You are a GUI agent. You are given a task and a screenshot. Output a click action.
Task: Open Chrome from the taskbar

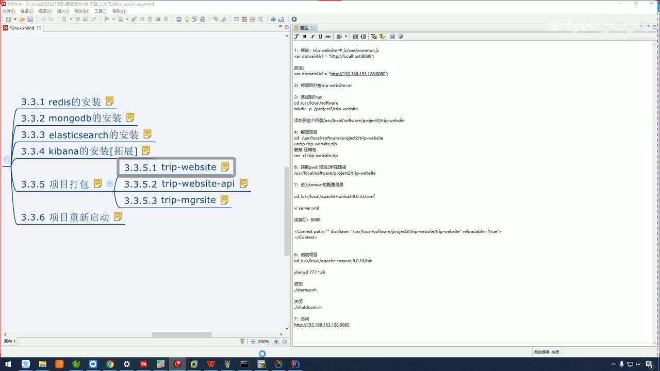(110, 364)
